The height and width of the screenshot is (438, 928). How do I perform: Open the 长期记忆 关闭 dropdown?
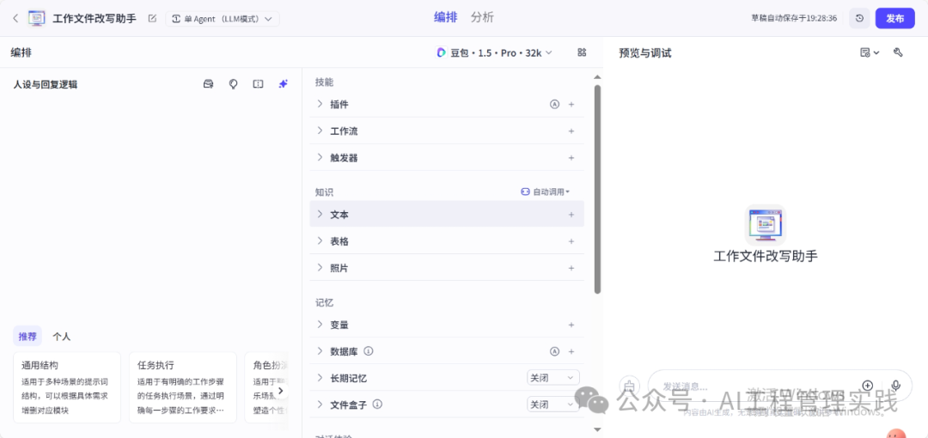click(x=553, y=378)
